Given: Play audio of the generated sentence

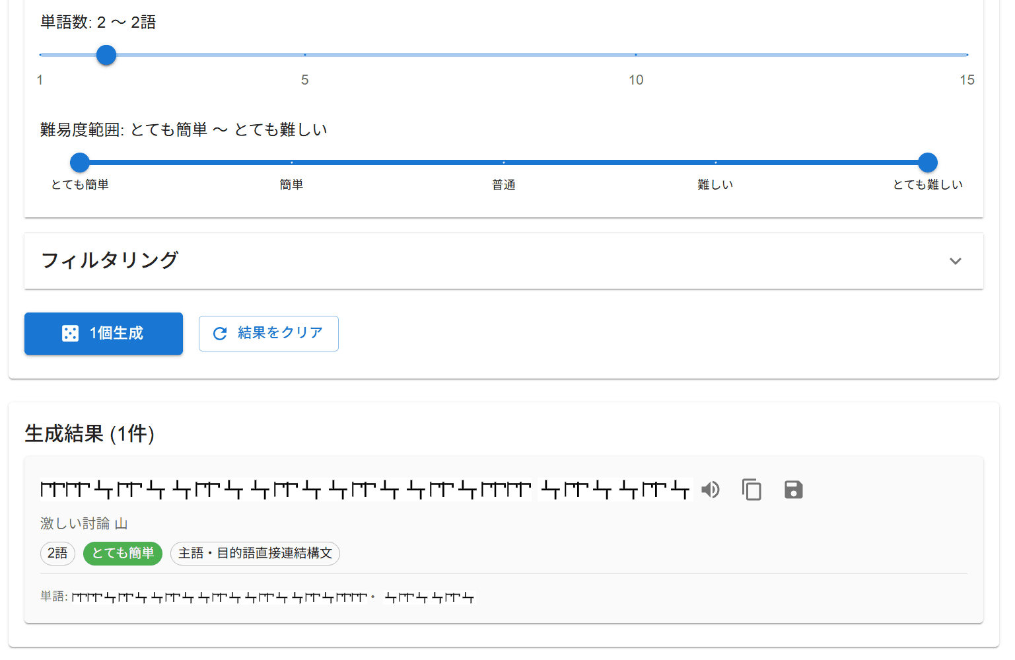Looking at the screenshot, I should point(711,490).
